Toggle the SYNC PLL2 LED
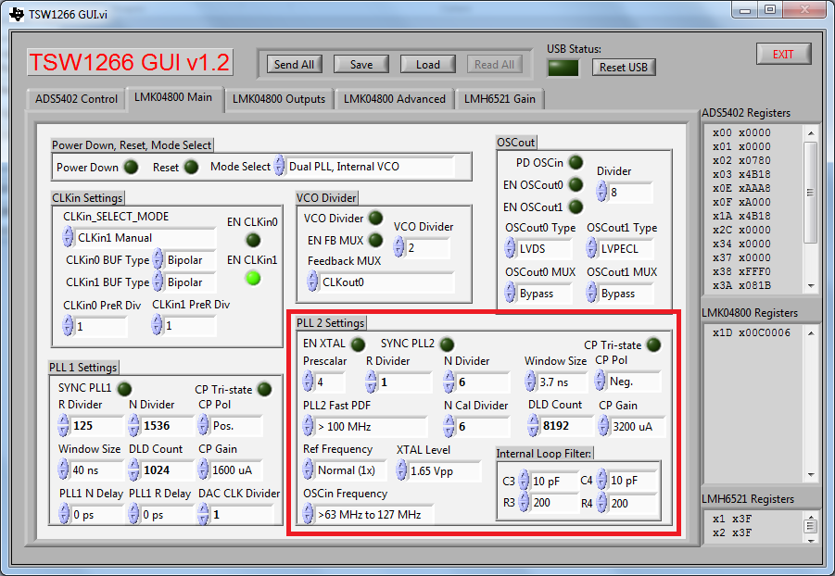 (x=447, y=344)
